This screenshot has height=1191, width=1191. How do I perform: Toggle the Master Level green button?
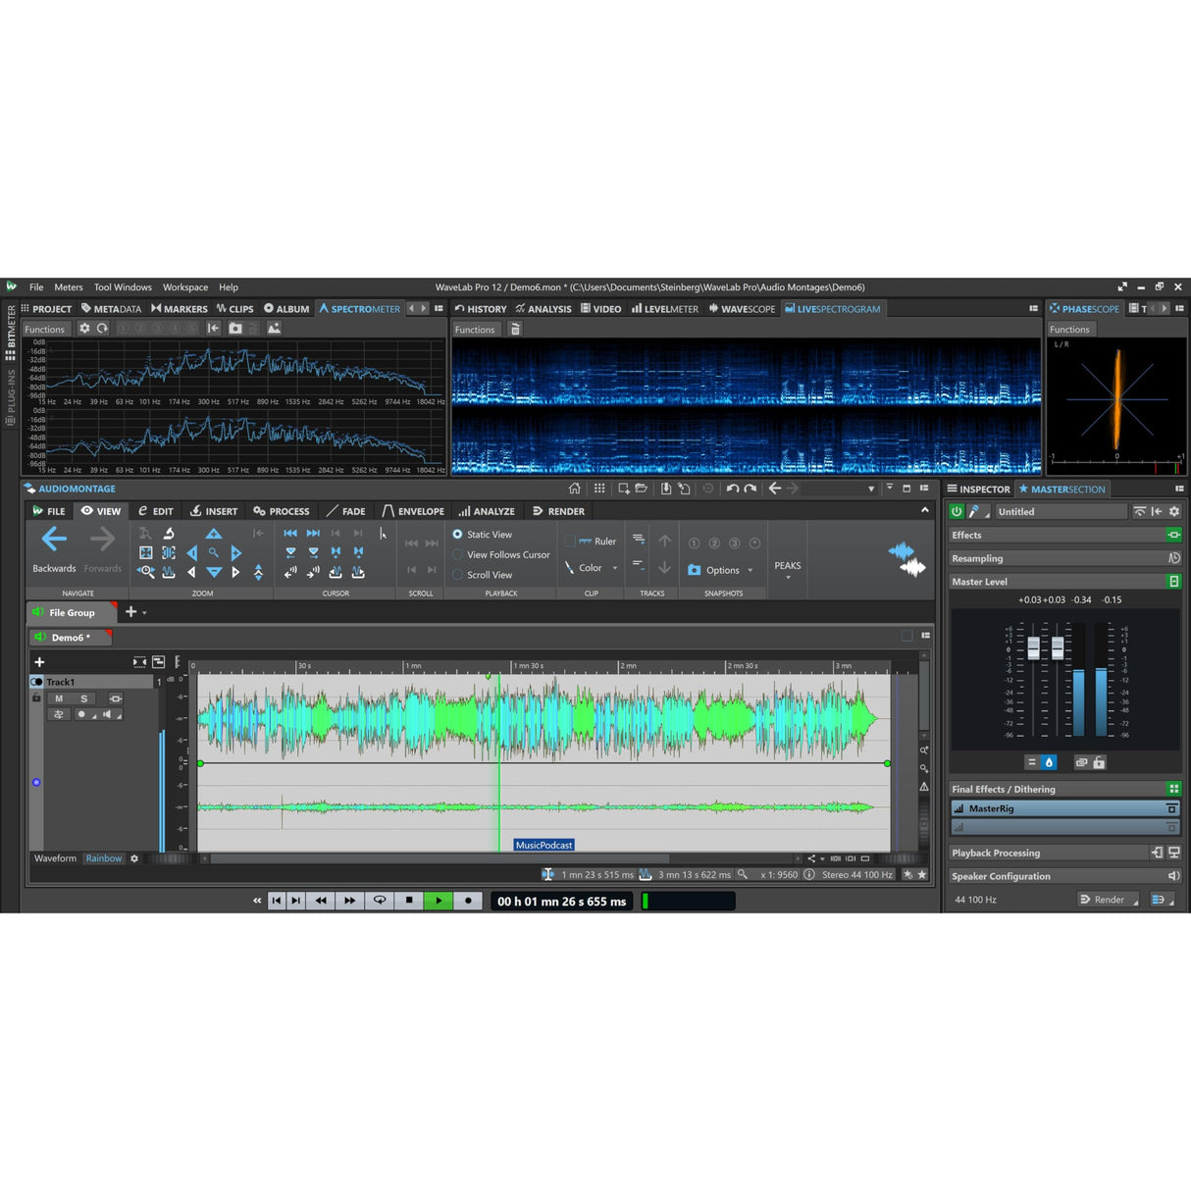[1173, 582]
